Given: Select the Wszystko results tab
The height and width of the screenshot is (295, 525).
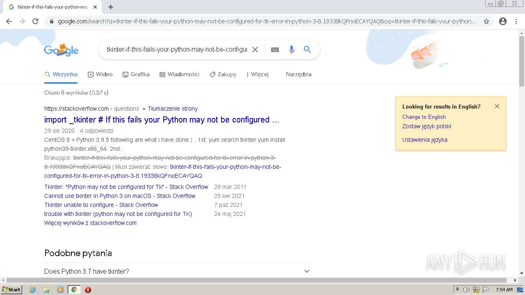Looking at the screenshot, I should 61,75.
